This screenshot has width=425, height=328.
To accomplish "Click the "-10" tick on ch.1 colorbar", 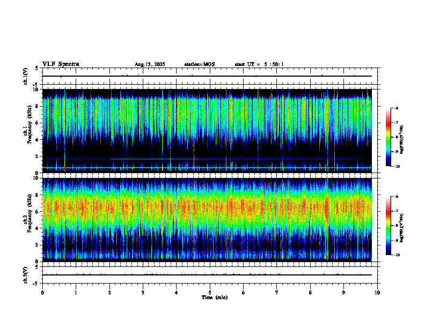I will (x=397, y=167).
